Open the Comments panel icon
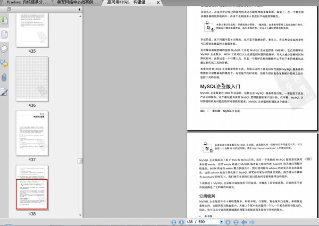 coord(4,63)
